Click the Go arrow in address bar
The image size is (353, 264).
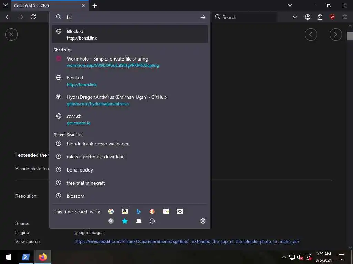click(203, 17)
